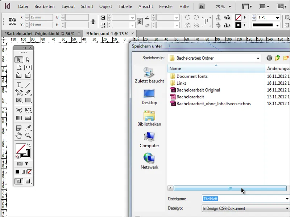This screenshot has height=217, width=290.
Task: Go to Computer location in save dialog
Action: pos(149,140)
